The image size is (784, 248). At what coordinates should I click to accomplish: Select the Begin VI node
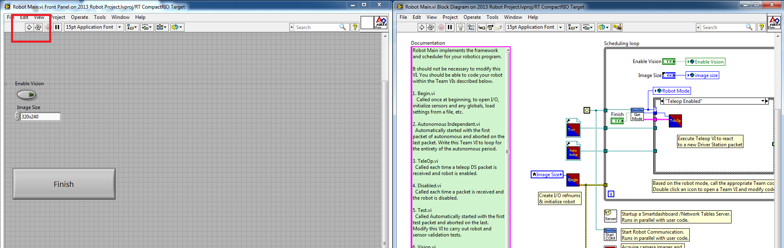point(573,180)
